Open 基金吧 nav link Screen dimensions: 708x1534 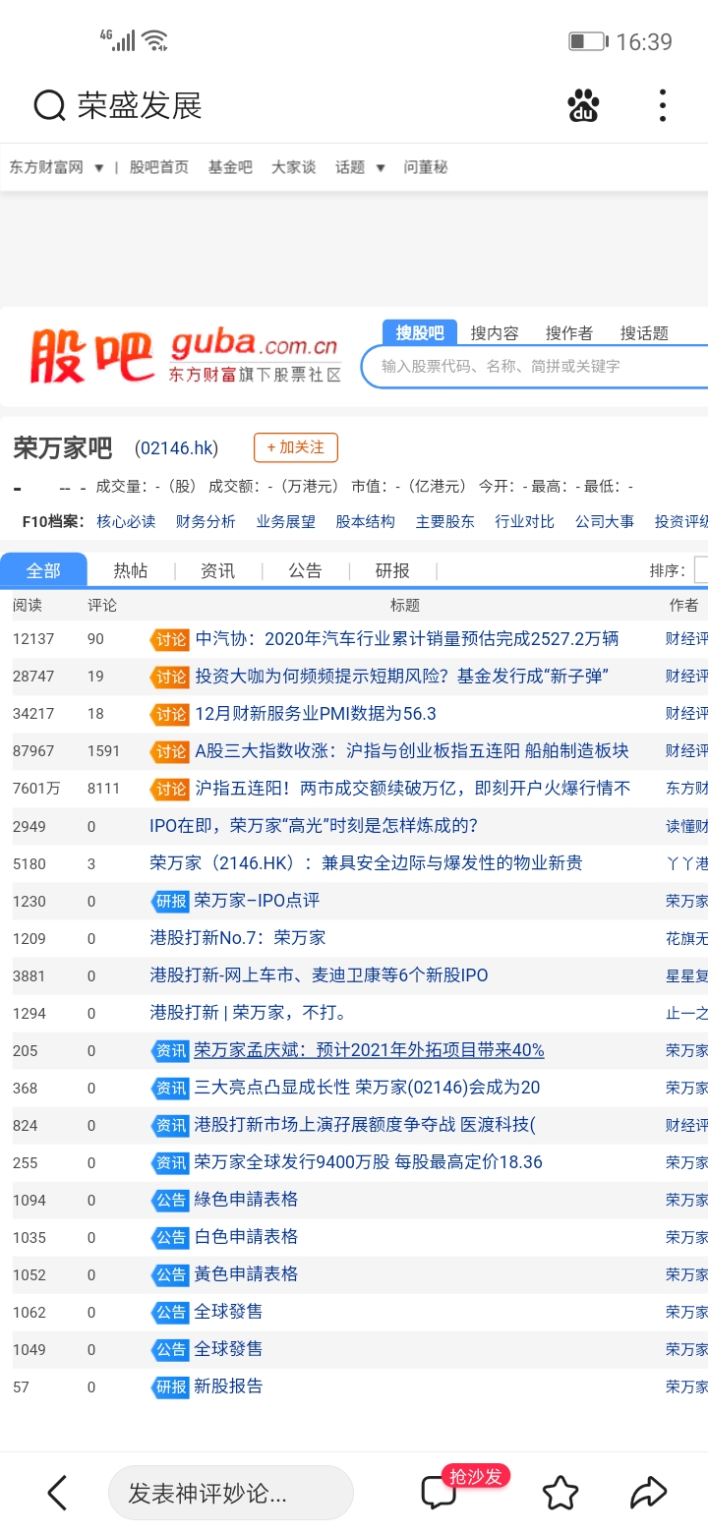tap(230, 167)
